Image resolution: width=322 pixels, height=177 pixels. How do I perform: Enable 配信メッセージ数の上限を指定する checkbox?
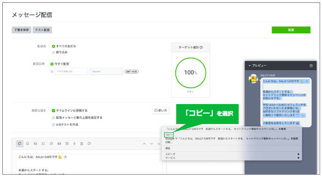pyautogui.click(x=53, y=118)
